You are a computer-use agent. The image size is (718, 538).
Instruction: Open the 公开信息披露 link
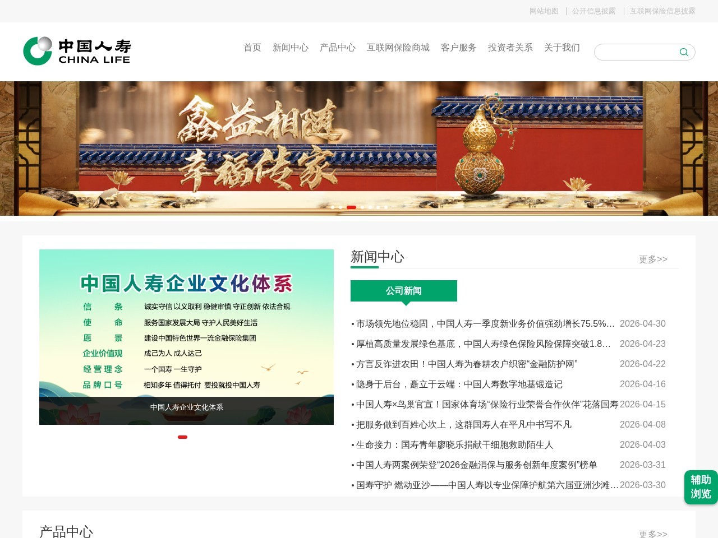click(594, 11)
